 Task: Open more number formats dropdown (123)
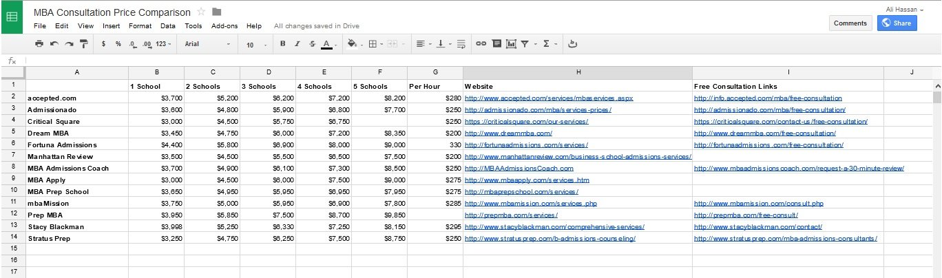point(164,43)
